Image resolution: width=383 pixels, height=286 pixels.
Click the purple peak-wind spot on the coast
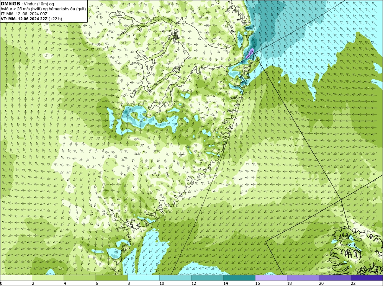tap(250, 53)
